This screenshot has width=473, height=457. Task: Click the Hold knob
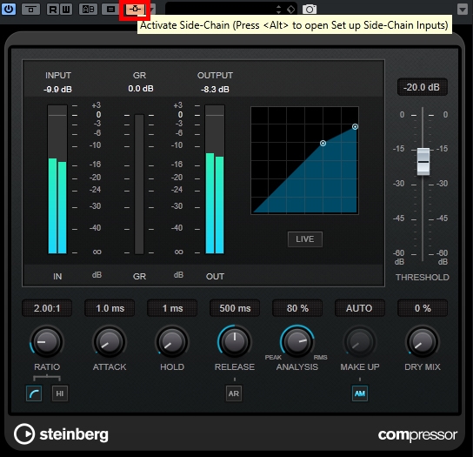click(172, 342)
